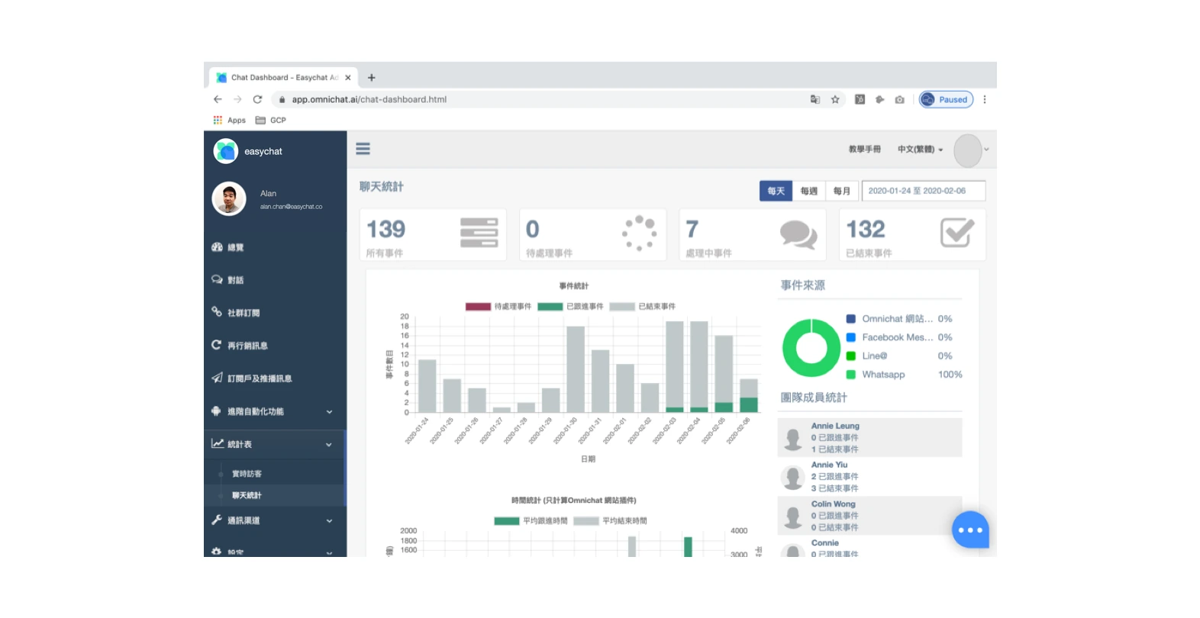Toggle the hamburger sidebar menu icon
Image resolution: width=1200 pixels, height=618 pixels.
point(363,149)
